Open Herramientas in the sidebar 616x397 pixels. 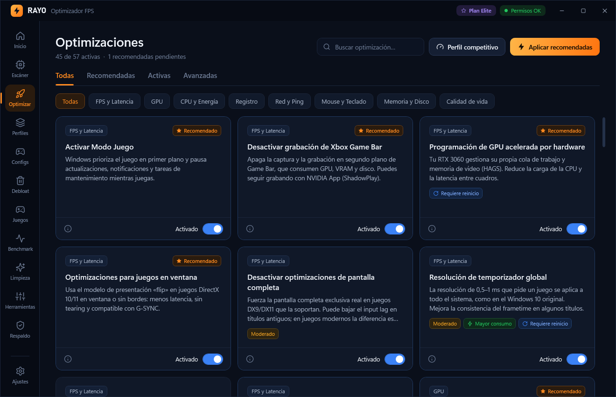click(20, 301)
